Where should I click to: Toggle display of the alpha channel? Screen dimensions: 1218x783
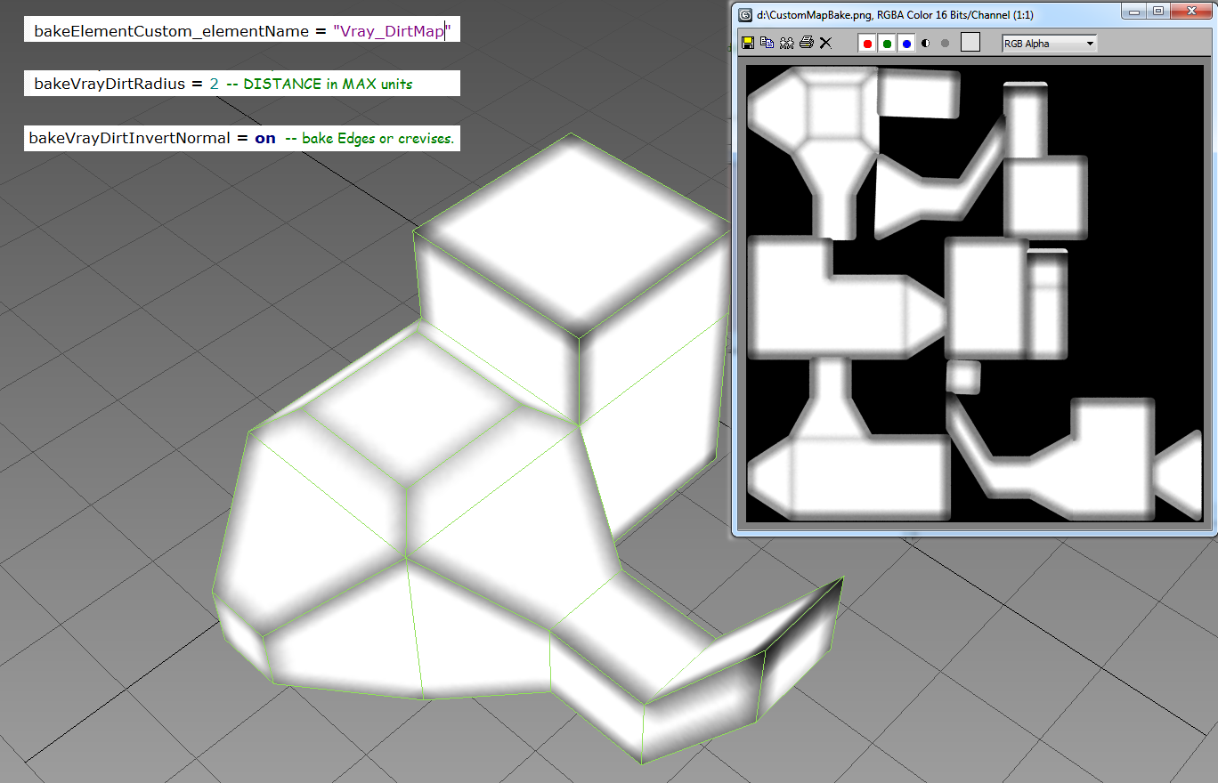926,43
